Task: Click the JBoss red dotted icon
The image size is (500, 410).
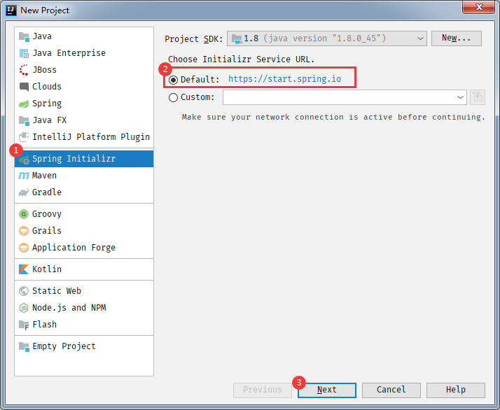Action: point(24,70)
